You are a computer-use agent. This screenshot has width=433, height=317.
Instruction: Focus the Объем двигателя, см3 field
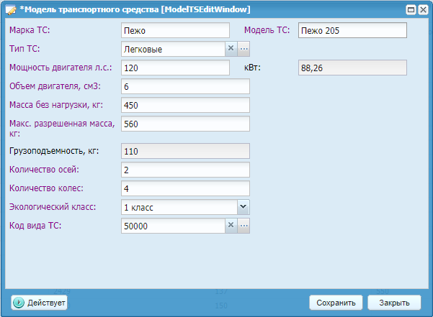186,86
